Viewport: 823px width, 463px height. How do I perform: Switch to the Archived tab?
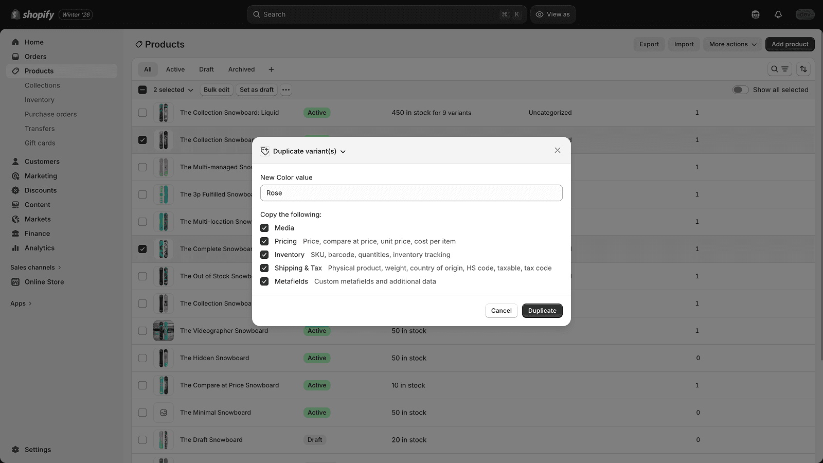241,69
